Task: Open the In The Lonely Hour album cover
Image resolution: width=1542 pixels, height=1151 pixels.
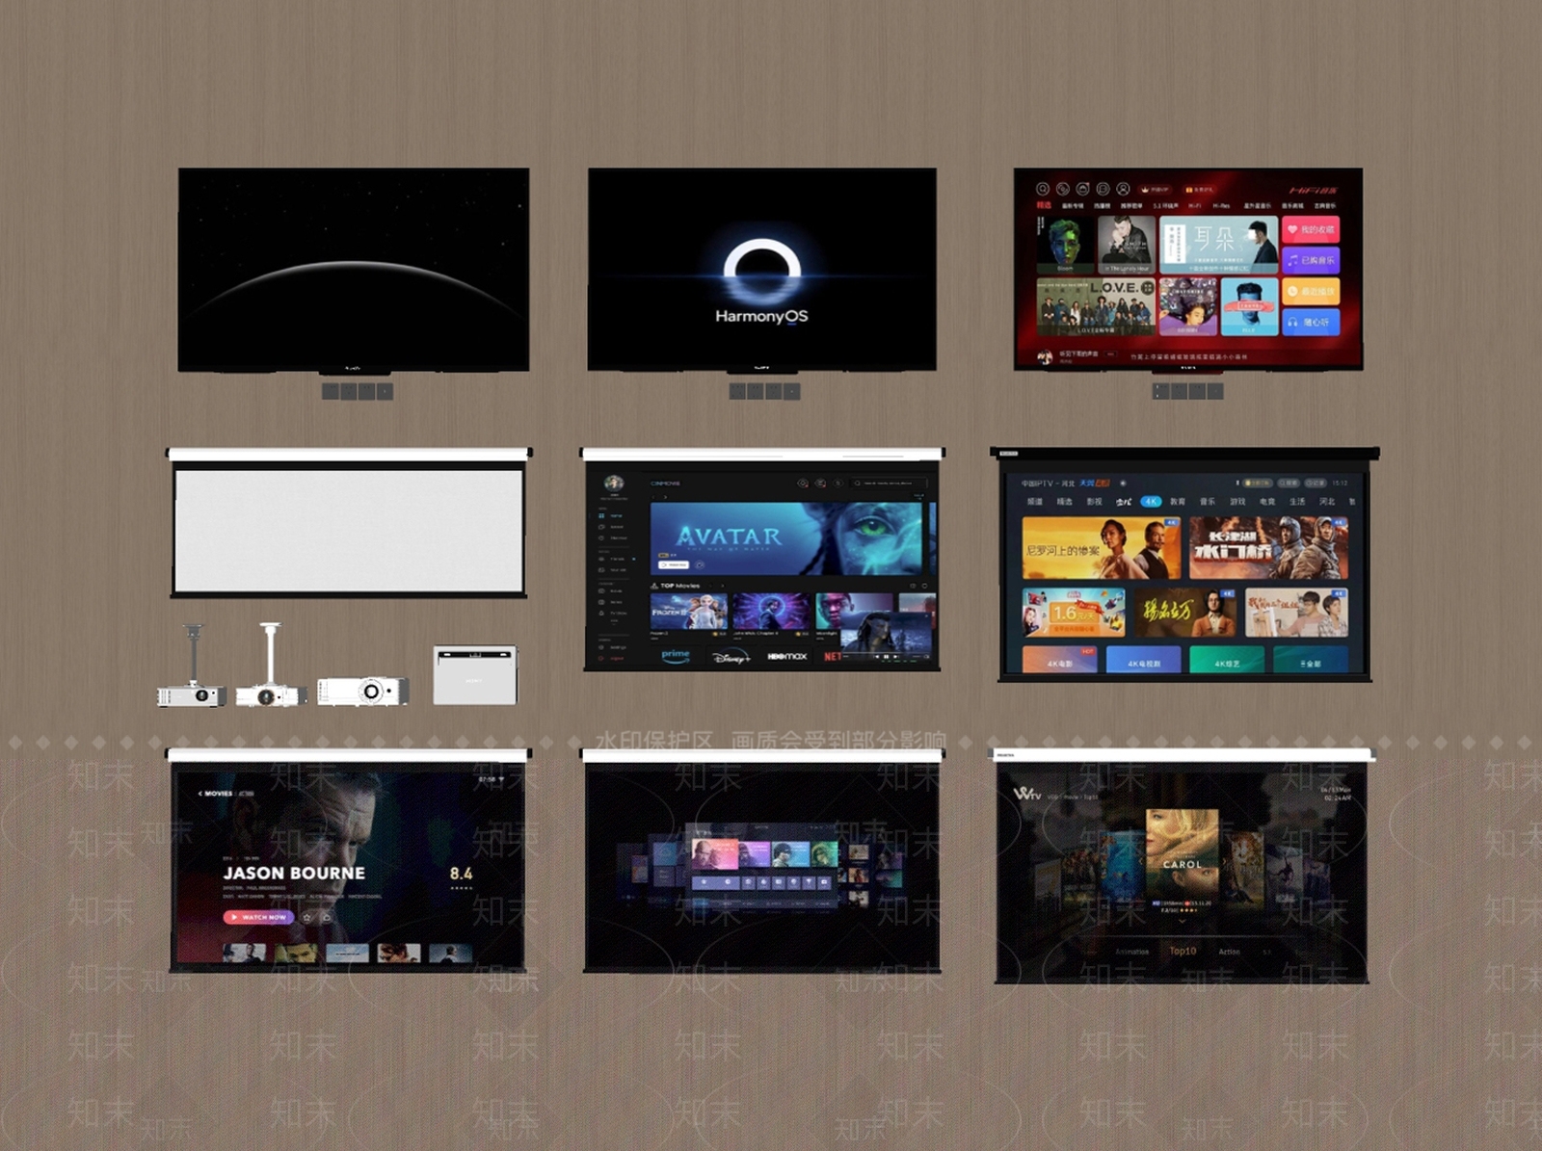Action: (x=1126, y=245)
